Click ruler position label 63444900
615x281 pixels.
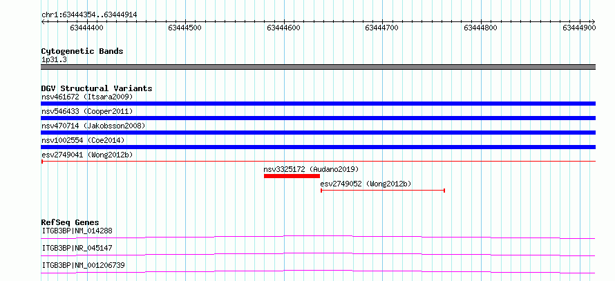coord(579,28)
